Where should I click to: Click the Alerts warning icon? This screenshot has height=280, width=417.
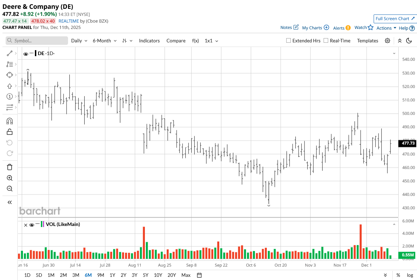pos(348,28)
